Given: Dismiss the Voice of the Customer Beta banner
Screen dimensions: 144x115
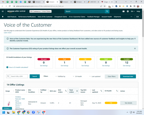Looking at the screenshot, I should (135, 39).
